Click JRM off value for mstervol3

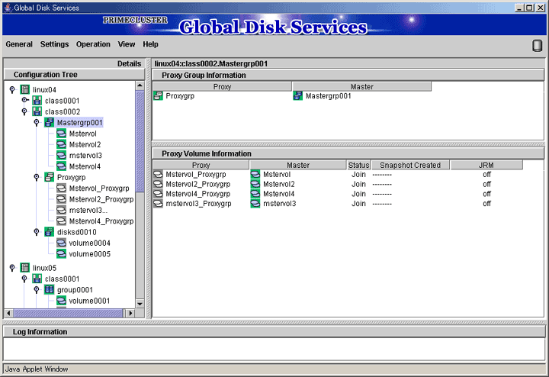pos(486,204)
